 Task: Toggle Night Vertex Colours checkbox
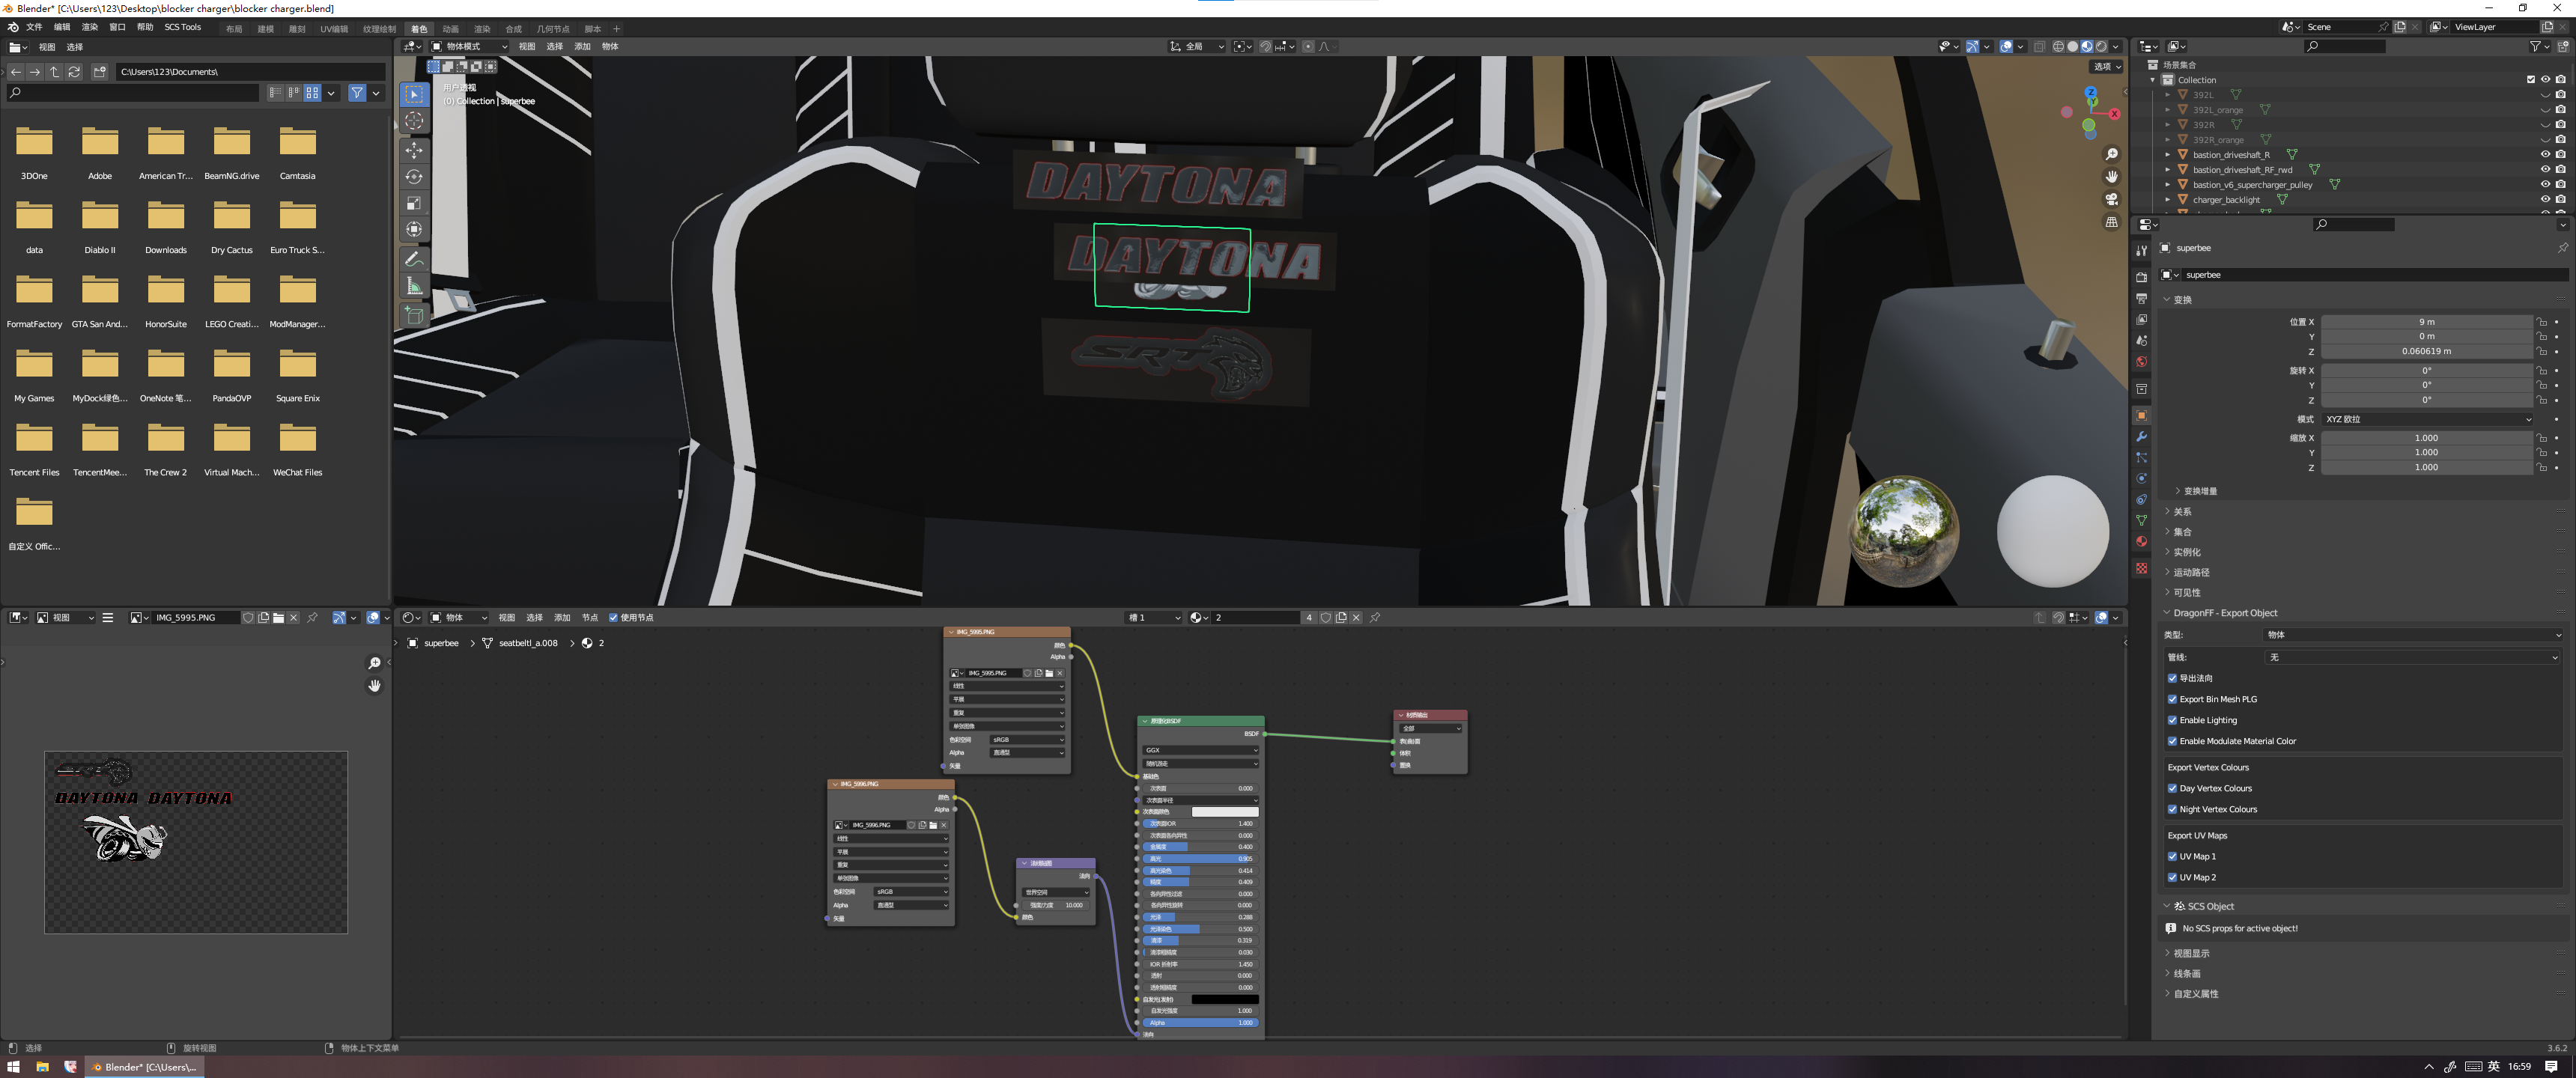click(x=2172, y=809)
